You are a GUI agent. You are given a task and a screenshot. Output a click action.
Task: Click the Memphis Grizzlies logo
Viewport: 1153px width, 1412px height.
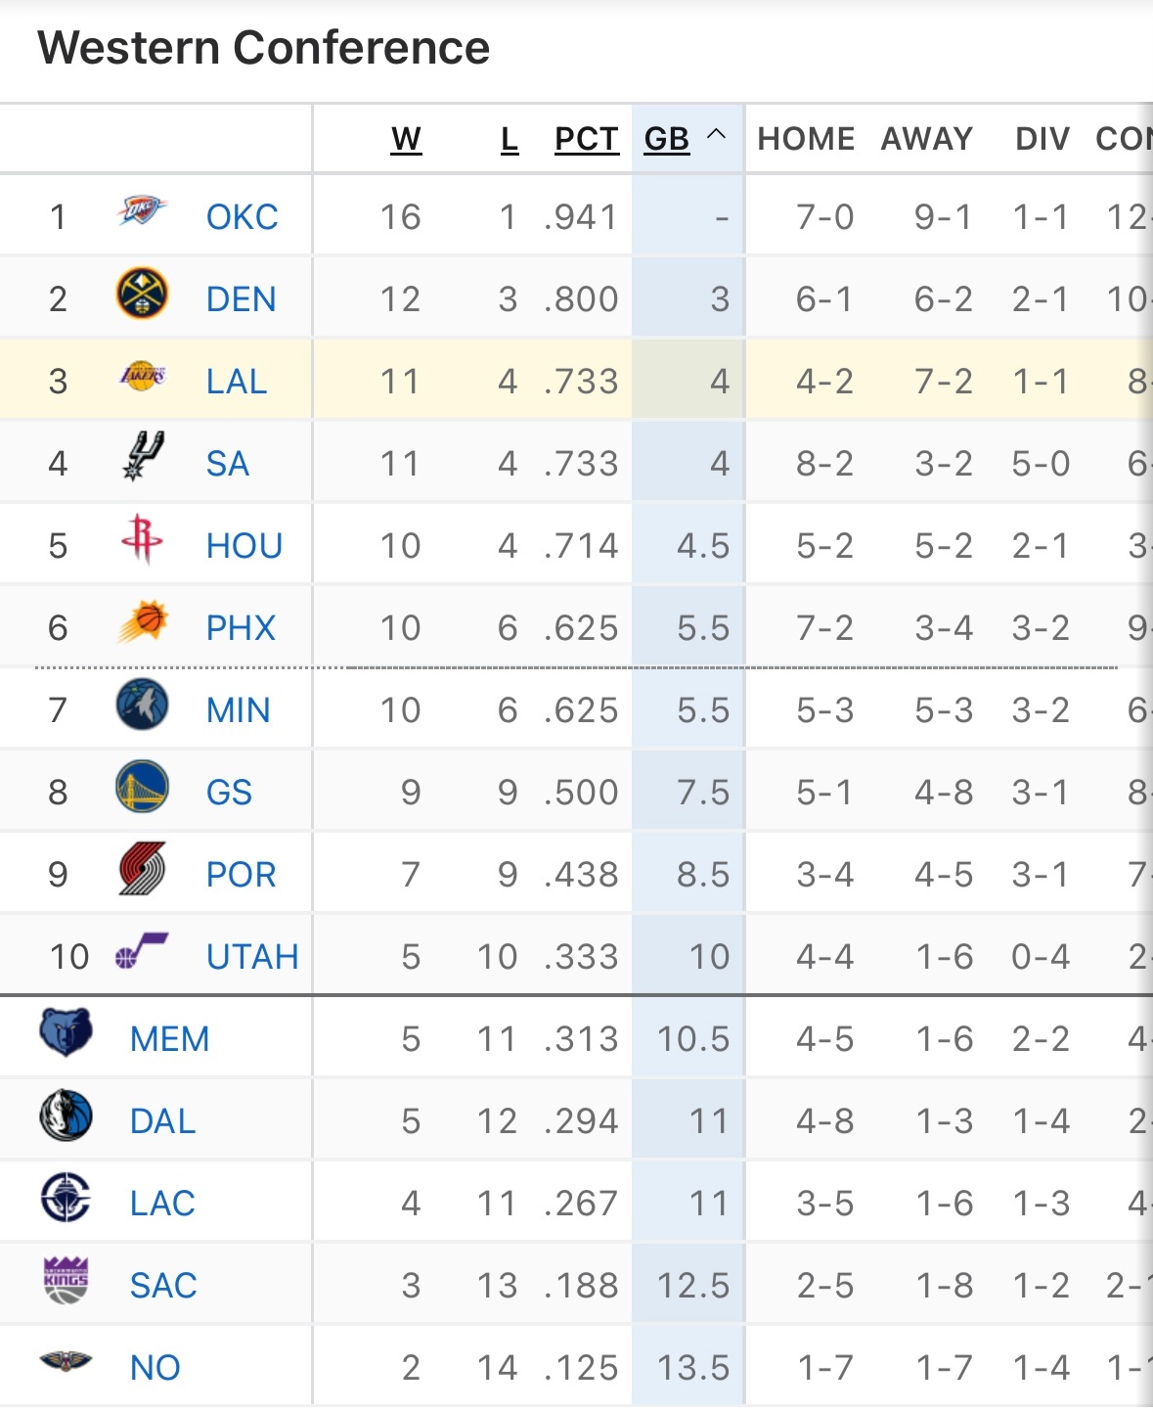(67, 1033)
